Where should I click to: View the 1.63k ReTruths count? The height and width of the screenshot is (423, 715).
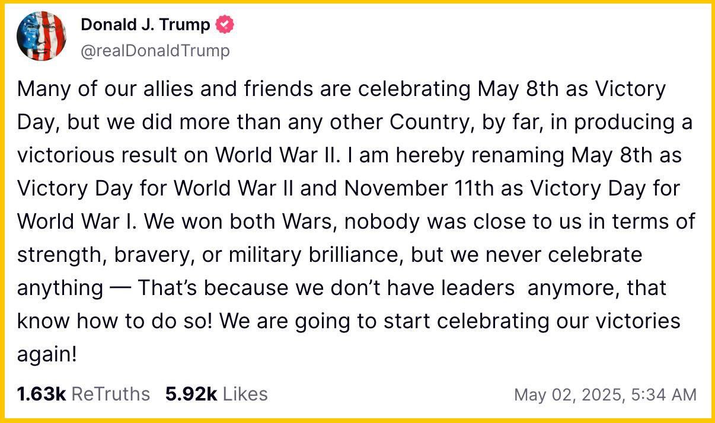pyautogui.click(x=42, y=394)
